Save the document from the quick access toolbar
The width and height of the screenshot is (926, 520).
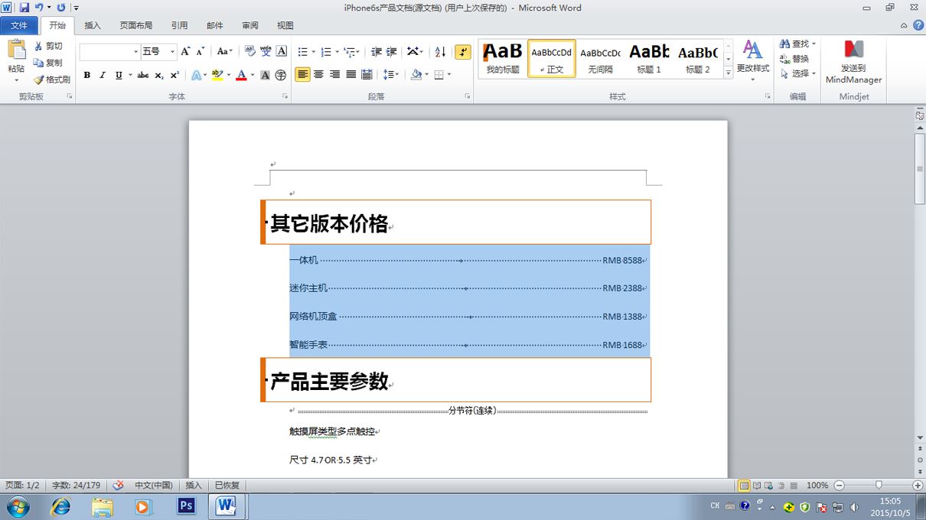24,8
